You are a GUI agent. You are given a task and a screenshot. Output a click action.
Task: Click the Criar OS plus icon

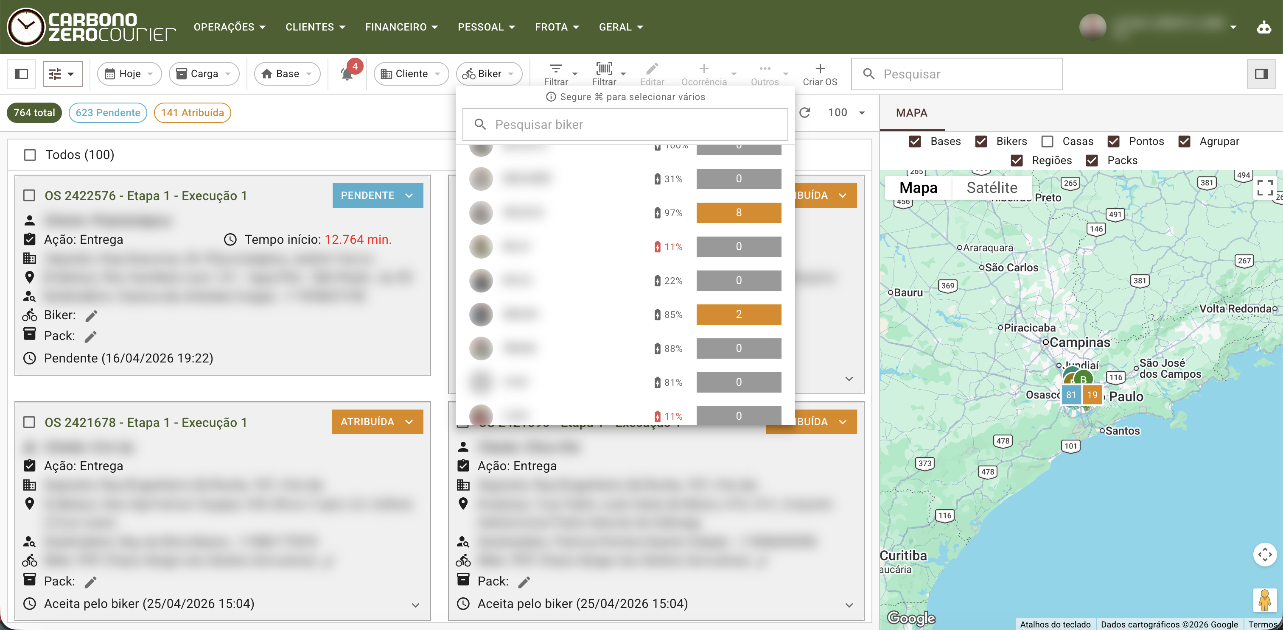[819, 69]
